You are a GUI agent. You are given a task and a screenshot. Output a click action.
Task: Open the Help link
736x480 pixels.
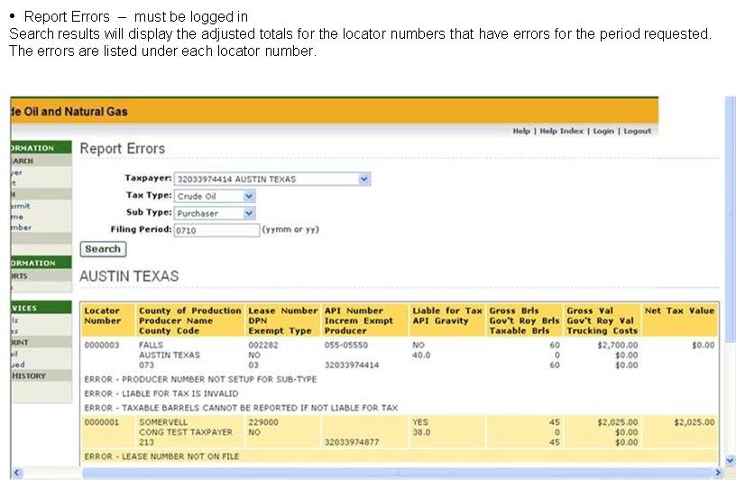(x=521, y=131)
